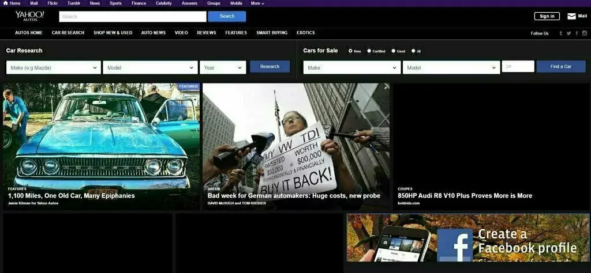The height and width of the screenshot is (273, 591).
Task: Open Answers link in top bar
Action: pos(189,3)
